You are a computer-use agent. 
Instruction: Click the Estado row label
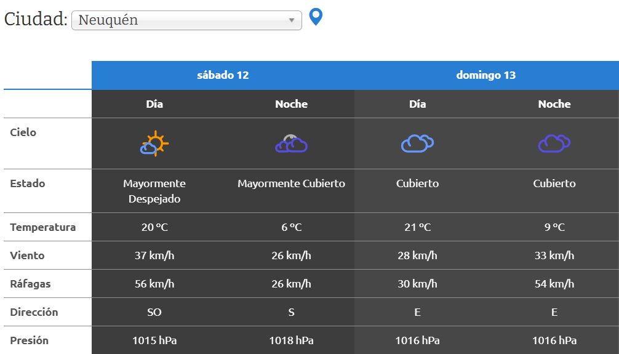click(28, 183)
